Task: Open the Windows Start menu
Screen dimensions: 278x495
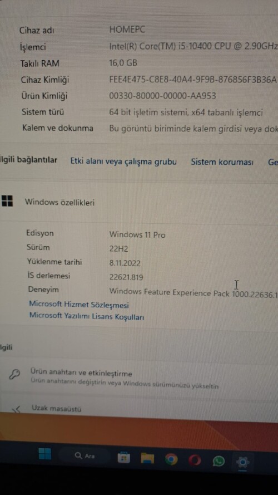Action: (44, 454)
